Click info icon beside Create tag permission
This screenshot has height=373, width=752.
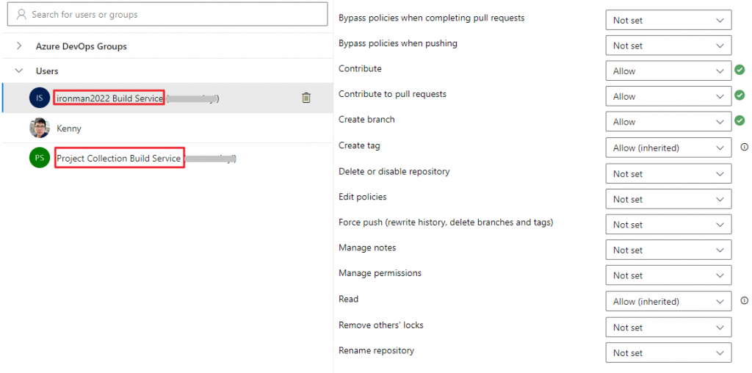pyautogui.click(x=744, y=147)
